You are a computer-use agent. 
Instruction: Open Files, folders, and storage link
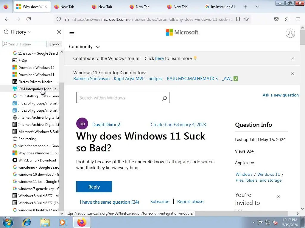pos(258,180)
